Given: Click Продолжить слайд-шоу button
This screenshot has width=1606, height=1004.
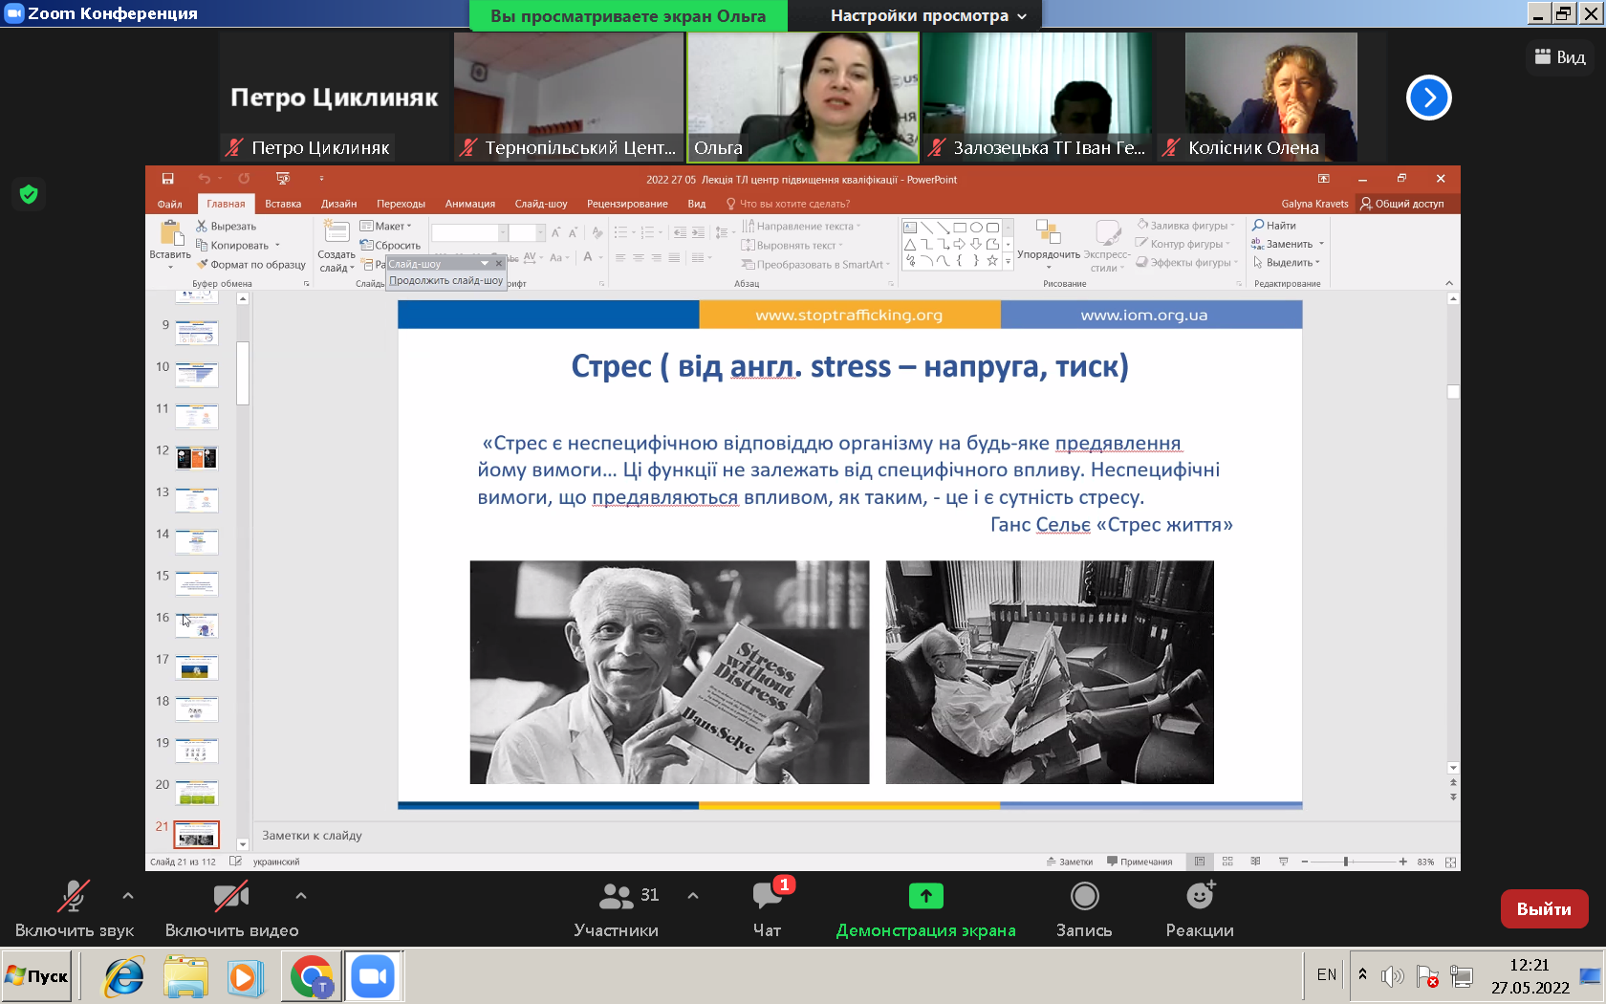Looking at the screenshot, I should (x=445, y=281).
